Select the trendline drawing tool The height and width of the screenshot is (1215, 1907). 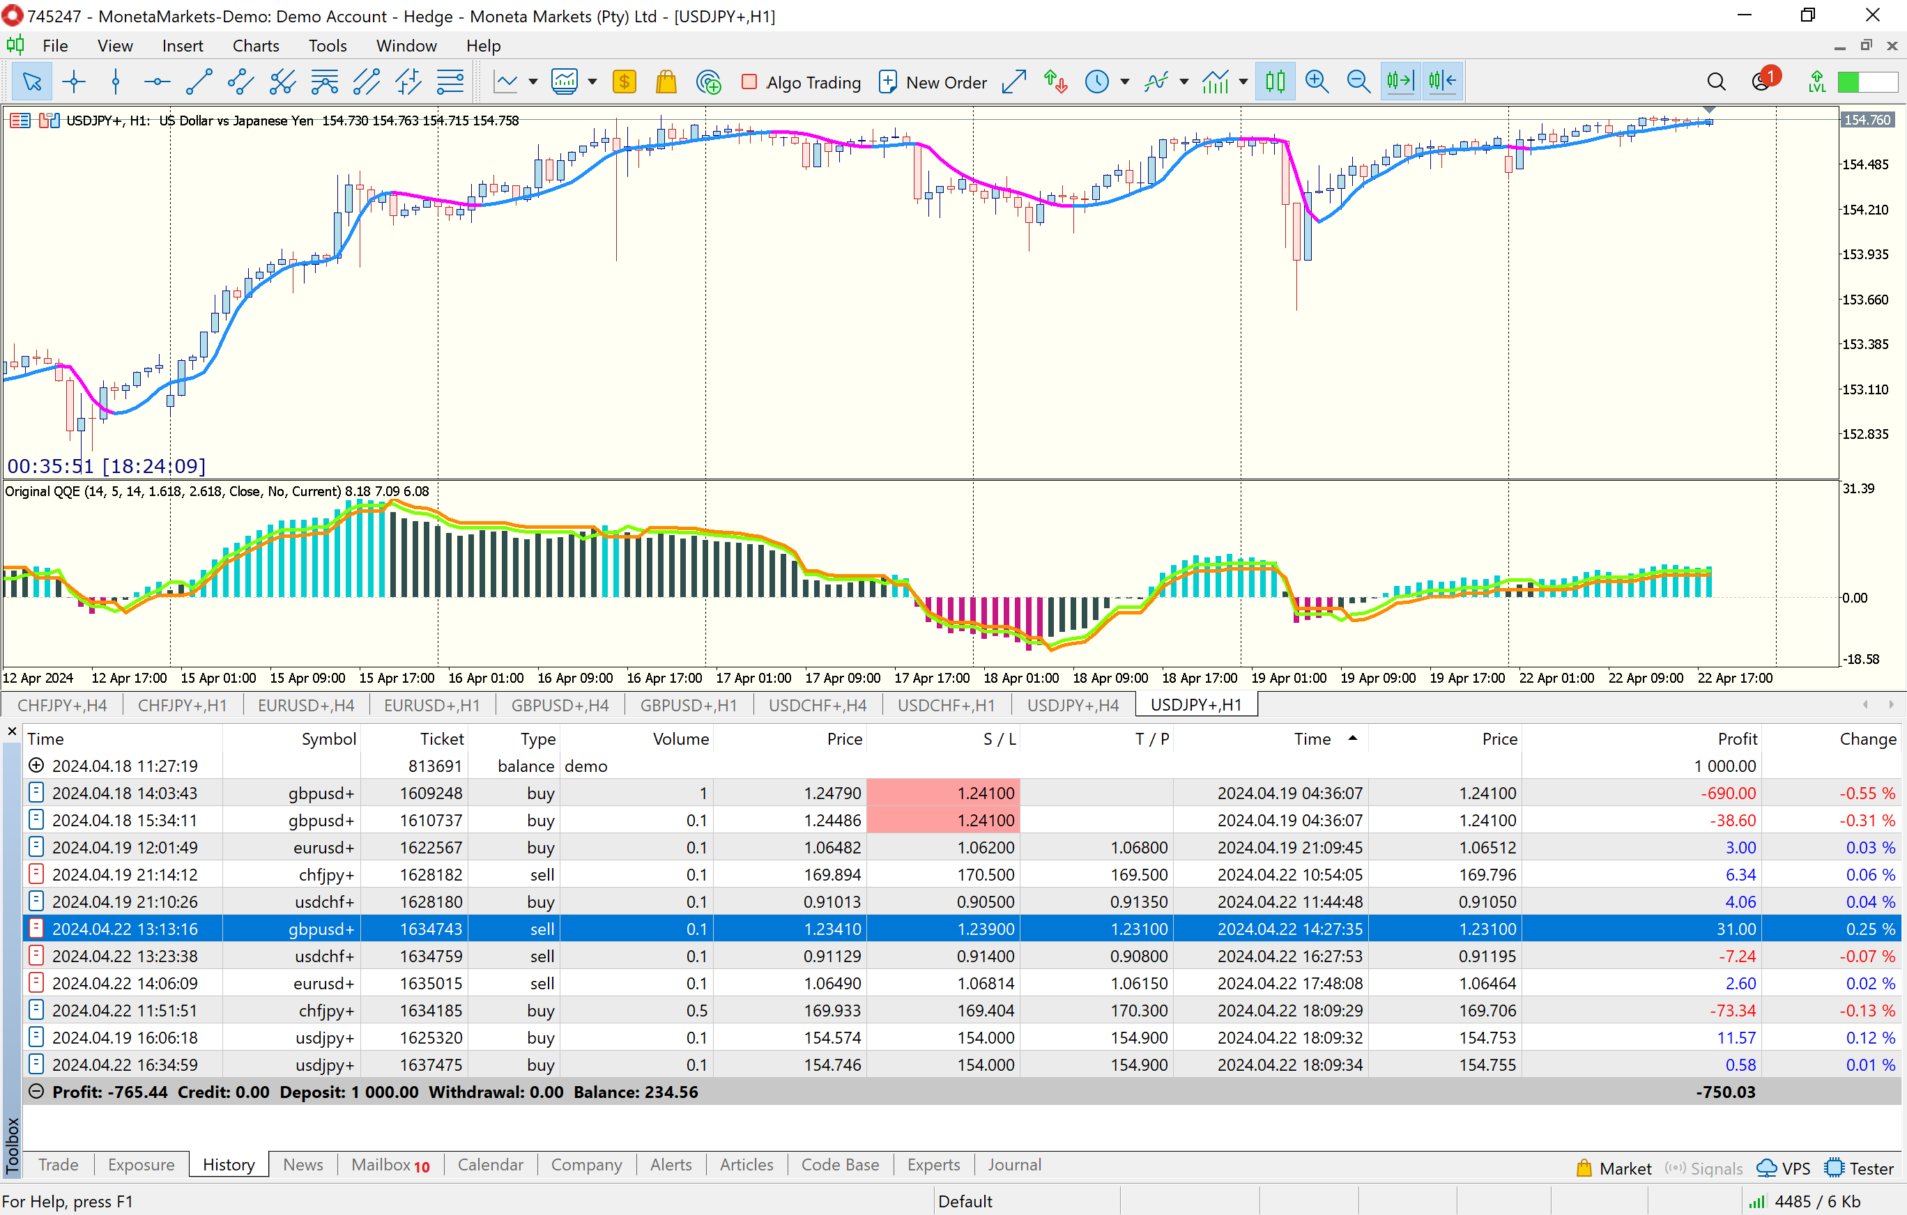(x=199, y=82)
